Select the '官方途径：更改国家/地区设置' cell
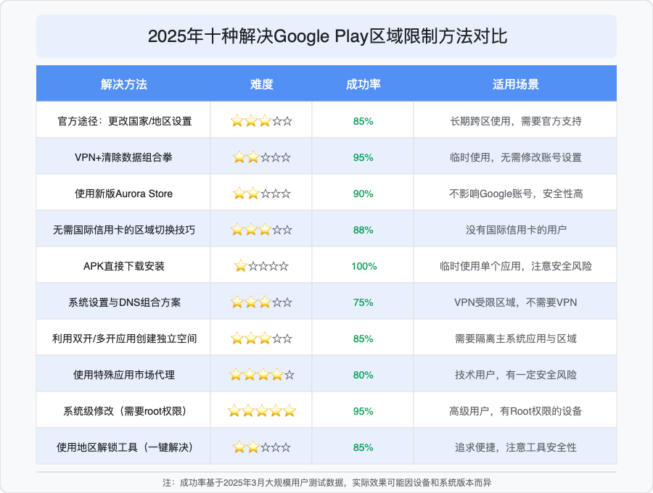 pyautogui.click(x=125, y=121)
